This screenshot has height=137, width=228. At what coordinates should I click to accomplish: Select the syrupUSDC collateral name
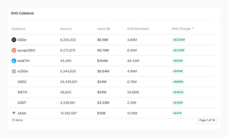point(26,50)
